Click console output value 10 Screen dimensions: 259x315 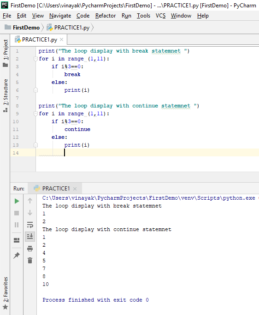(x=46, y=284)
